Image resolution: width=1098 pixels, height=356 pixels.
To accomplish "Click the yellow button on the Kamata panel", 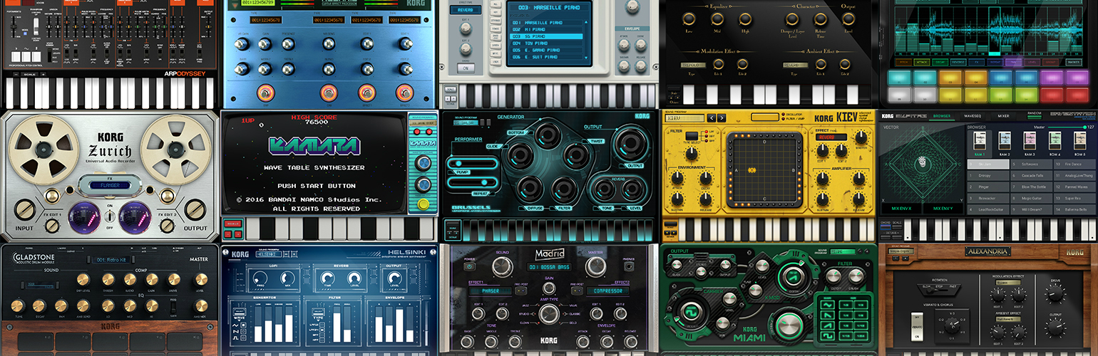I will pos(424,205).
